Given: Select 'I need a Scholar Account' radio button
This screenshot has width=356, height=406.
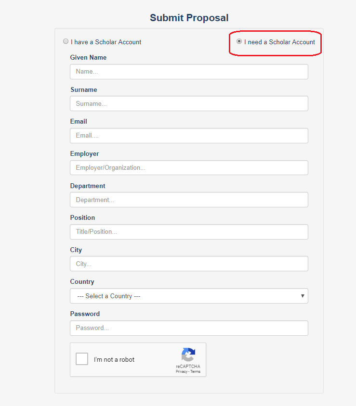Looking at the screenshot, I should [239, 41].
